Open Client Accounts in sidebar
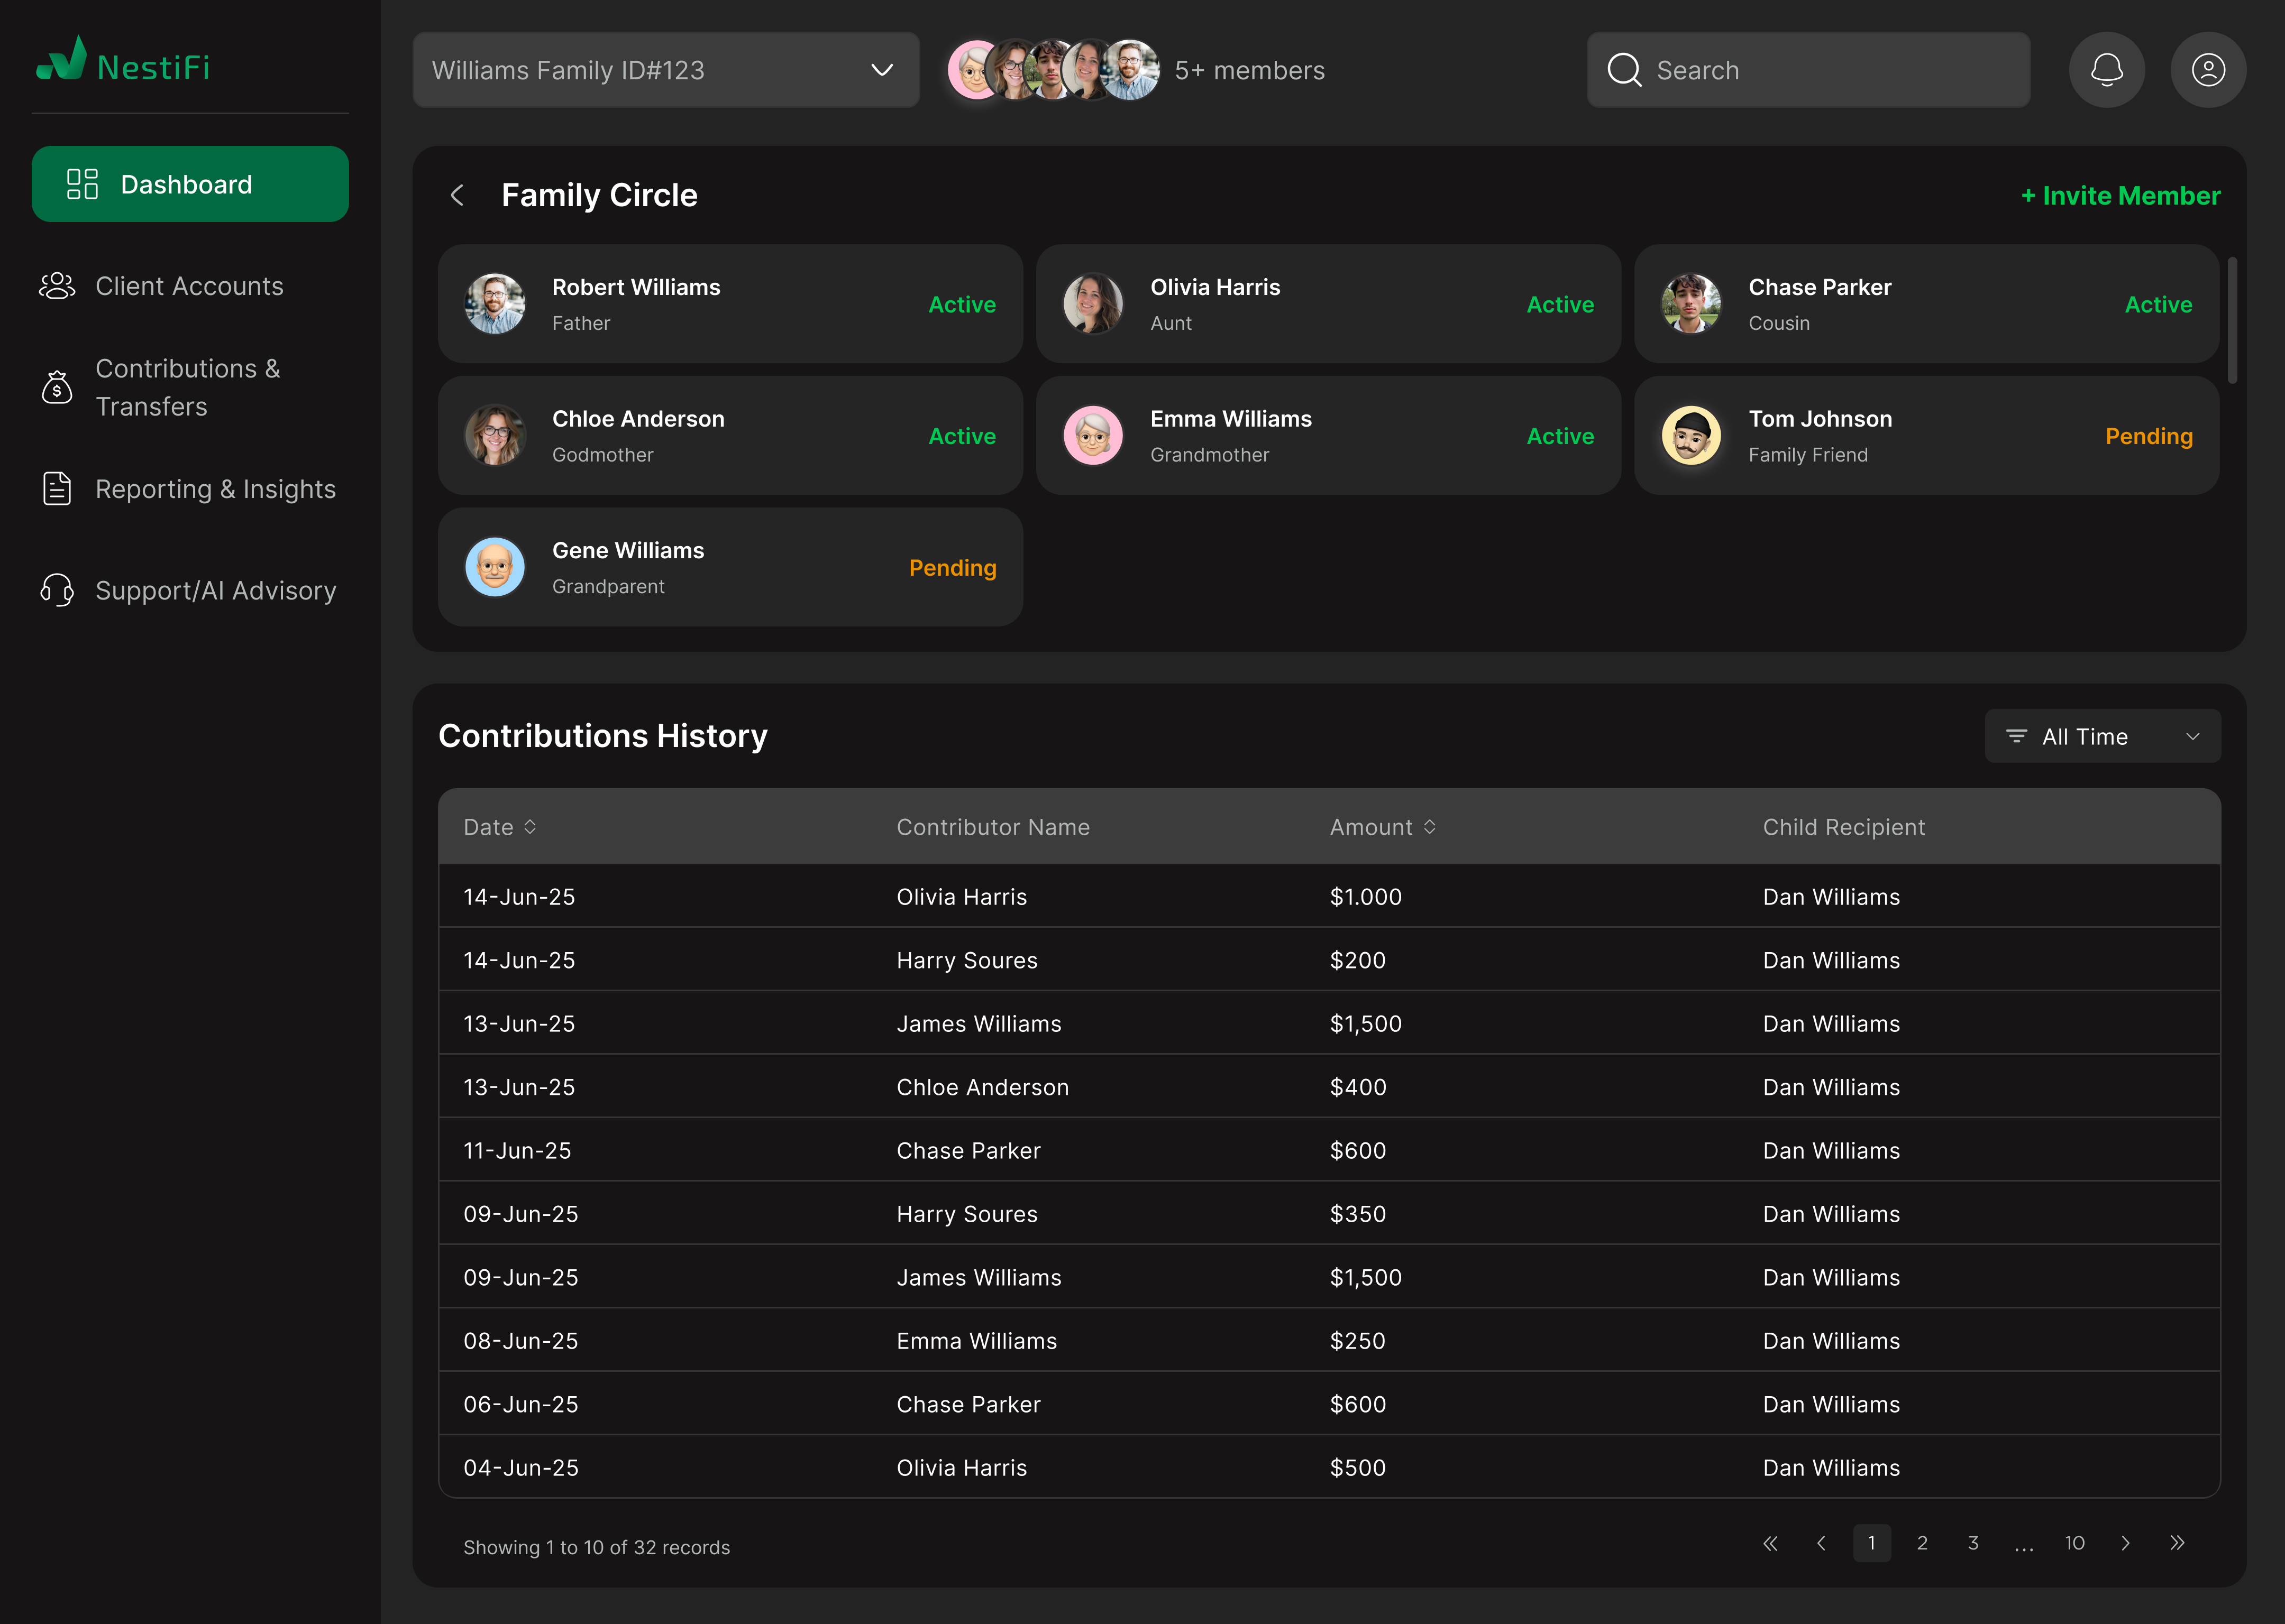The height and width of the screenshot is (1624, 2285). tap(189, 286)
